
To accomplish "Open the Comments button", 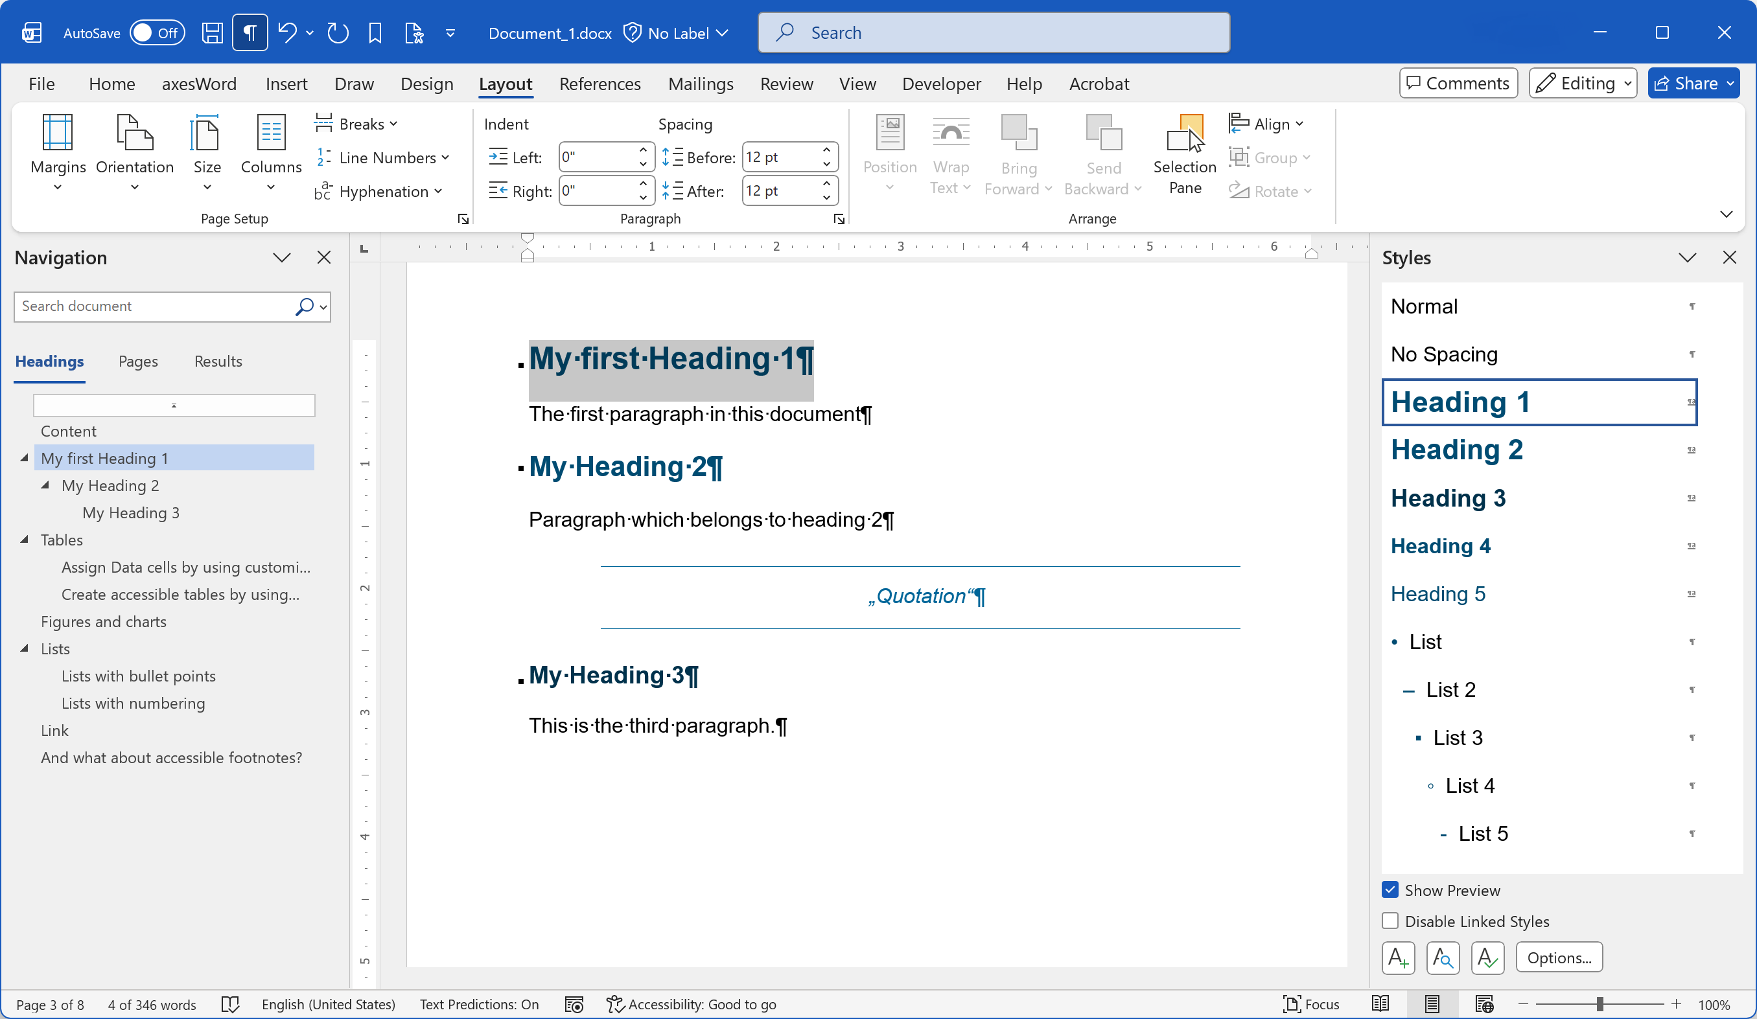I will (x=1458, y=83).
